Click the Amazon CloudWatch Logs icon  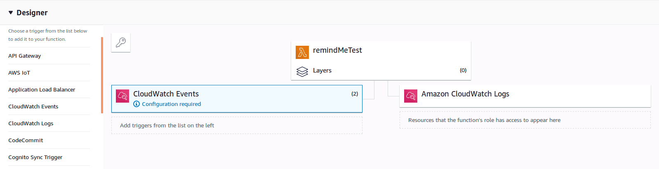pyautogui.click(x=411, y=96)
